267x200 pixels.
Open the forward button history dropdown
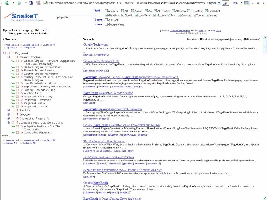[x=26, y=3]
